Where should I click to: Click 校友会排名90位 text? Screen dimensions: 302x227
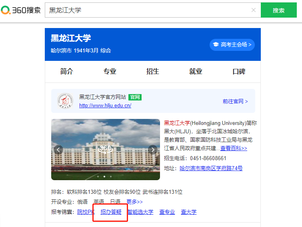click(122, 192)
